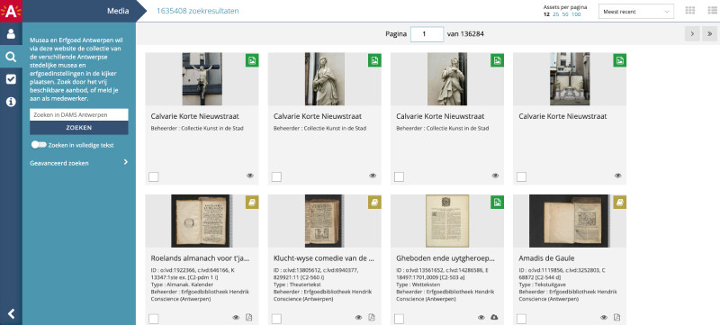Screen dimensions: 720x325
Task: Go to the next results page arrow
Action: 692,33
